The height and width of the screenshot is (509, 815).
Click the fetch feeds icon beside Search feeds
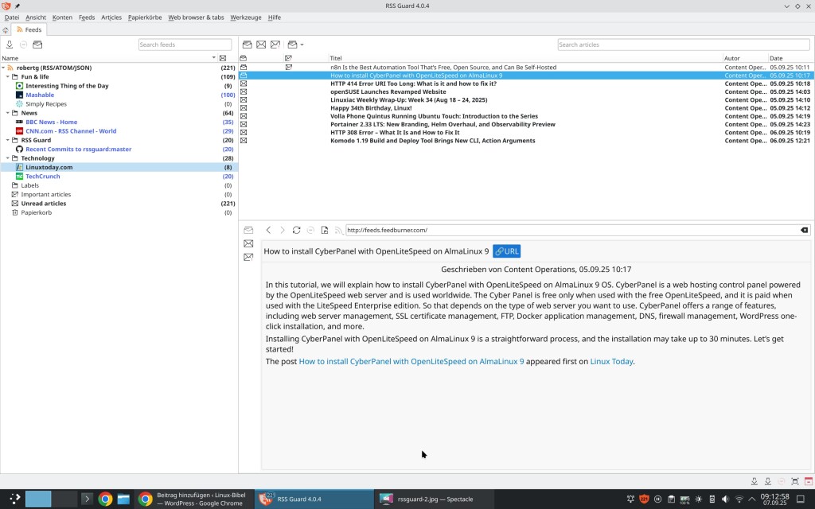click(10, 45)
